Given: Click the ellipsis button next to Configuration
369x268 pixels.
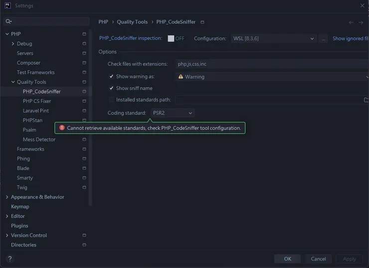Looking at the screenshot, I should pyautogui.click(x=323, y=39).
